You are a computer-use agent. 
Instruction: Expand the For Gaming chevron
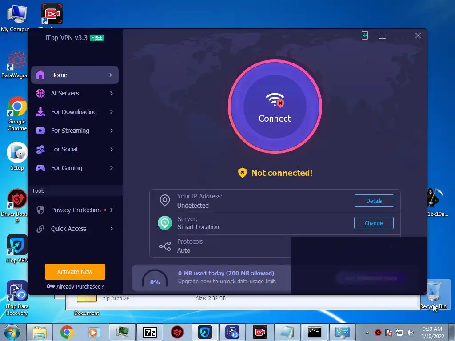coord(112,168)
